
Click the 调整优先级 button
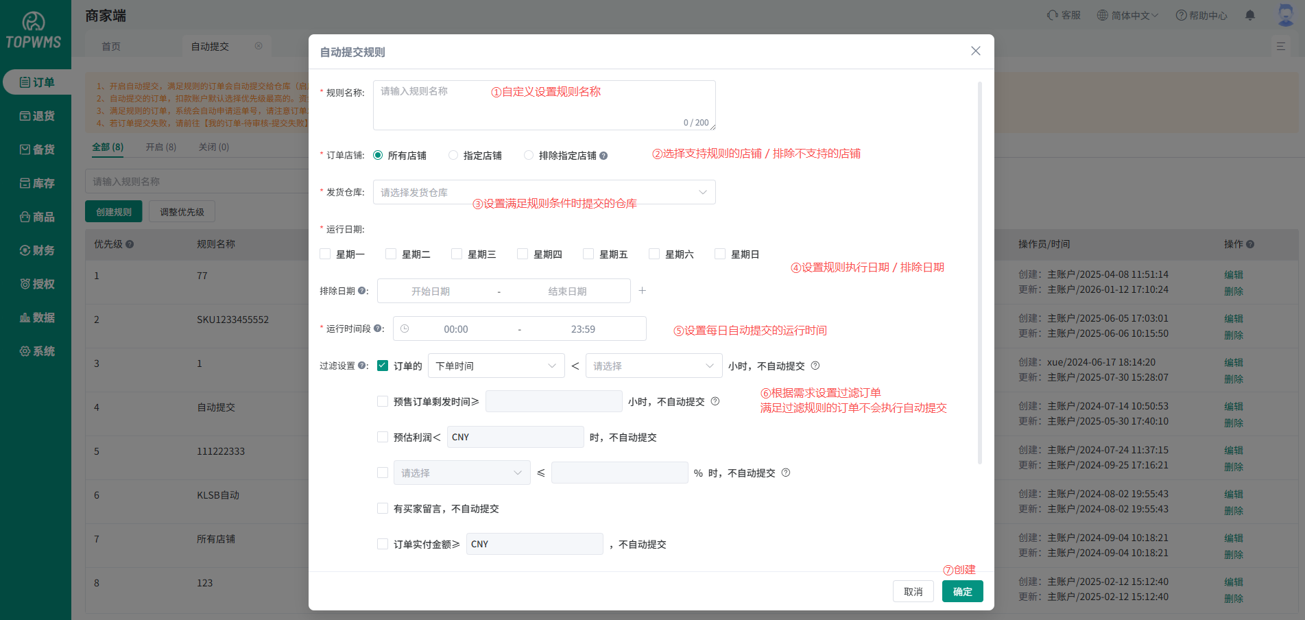click(x=181, y=211)
